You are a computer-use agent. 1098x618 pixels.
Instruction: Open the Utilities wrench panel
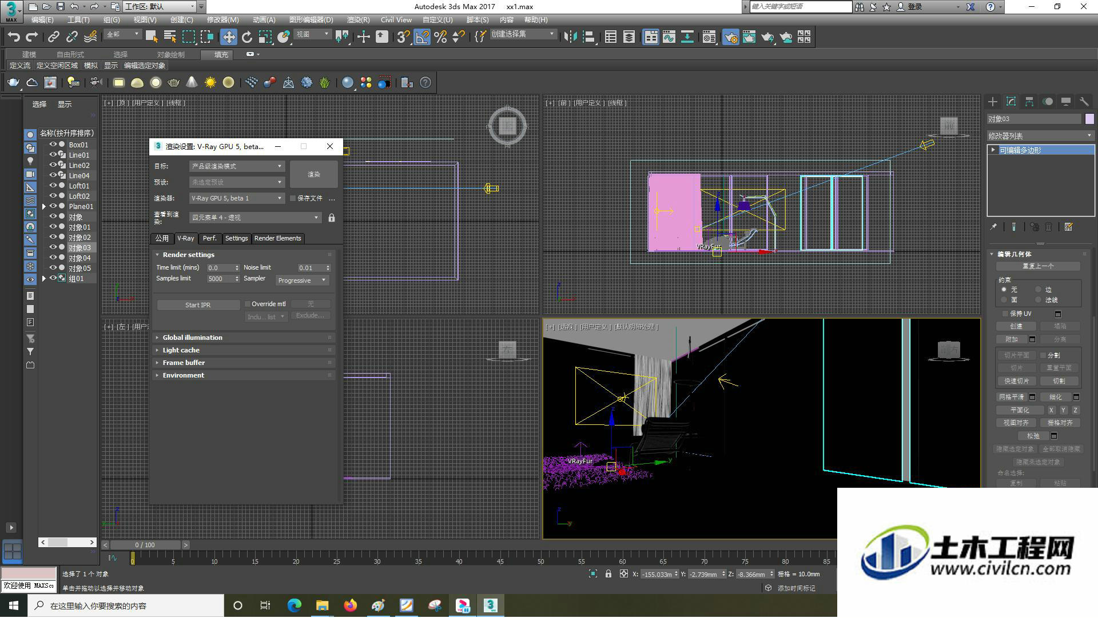1084,102
